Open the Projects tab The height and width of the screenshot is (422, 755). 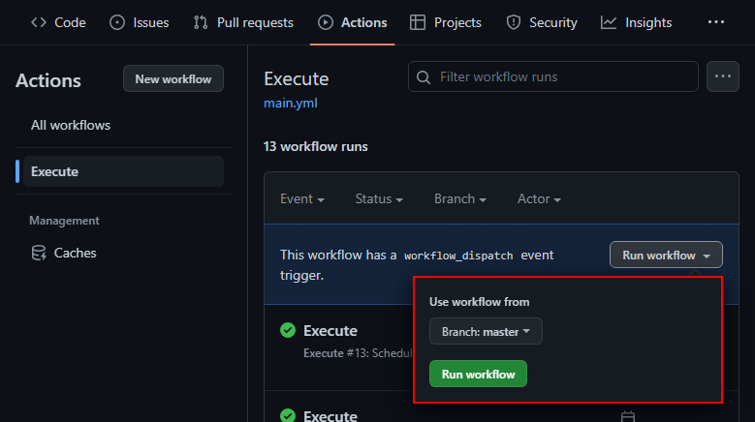click(x=446, y=22)
